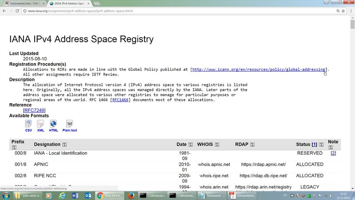Open Microsoft Word from taskbar
This screenshot has width=355, height=200.
[75, 196]
